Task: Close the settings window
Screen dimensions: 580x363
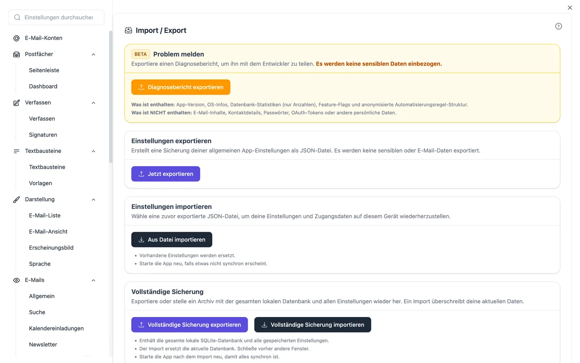Action: (570, 8)
